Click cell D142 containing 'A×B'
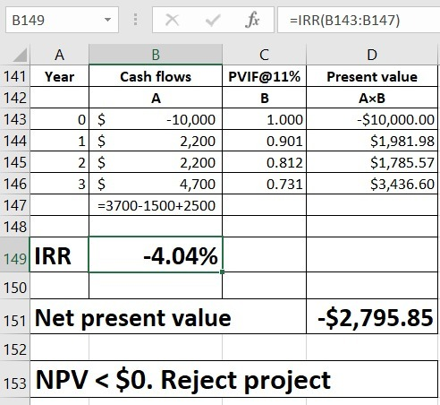Image resolution: width=440 pixels, height=405 pixels. point(372,98)
